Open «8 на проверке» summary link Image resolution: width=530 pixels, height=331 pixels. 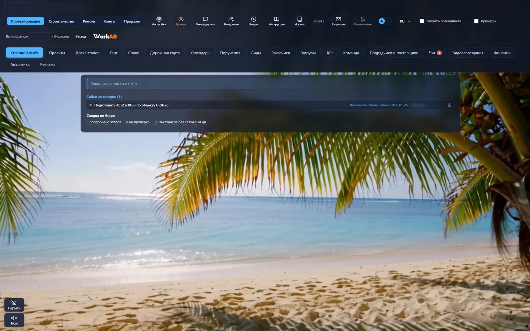[138, 122]
